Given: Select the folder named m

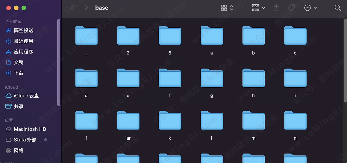Looking at the screenshot, I should point(253,121).
